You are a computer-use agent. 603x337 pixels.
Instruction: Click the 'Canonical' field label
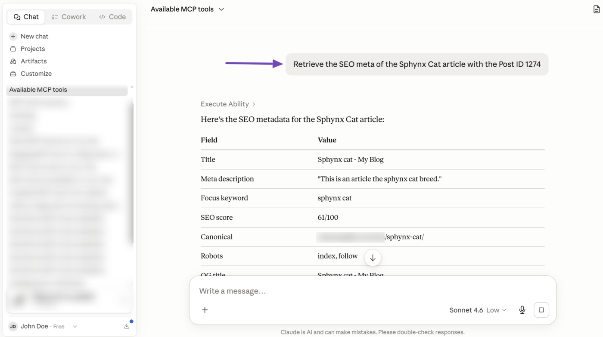217,237
